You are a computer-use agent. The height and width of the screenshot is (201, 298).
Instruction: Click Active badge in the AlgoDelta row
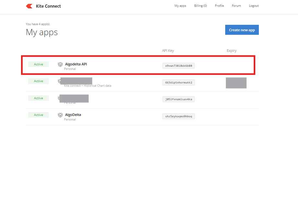39,115
